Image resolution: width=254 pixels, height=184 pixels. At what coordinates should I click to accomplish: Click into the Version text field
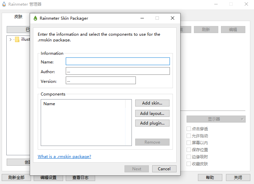point(101,80)
